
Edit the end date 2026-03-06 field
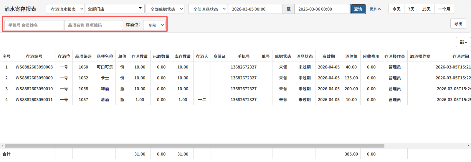point(322,9)
